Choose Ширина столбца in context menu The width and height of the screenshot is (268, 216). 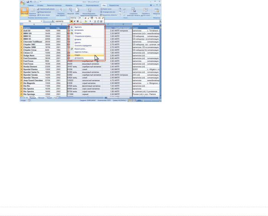87,52
